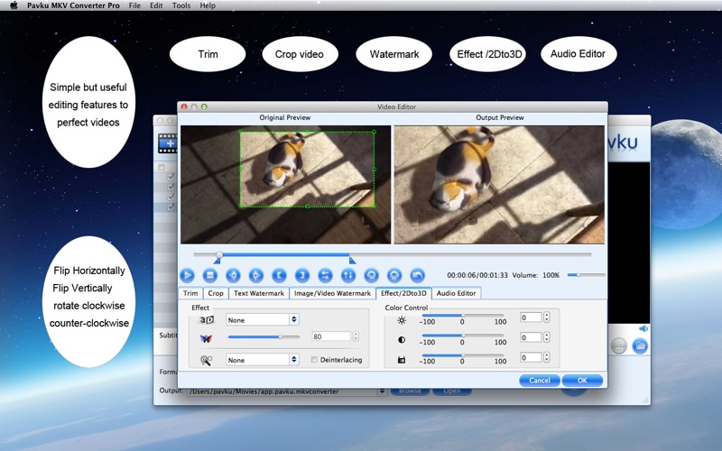Open the Tools menu
The image size is (722, 451).
tap(181, 5)
